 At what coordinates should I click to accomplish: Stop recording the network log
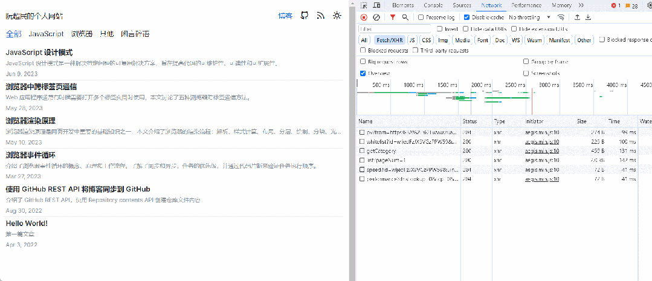364,18
